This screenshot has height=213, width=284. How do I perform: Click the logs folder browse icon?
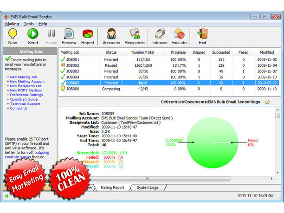(x=267, y=102)
